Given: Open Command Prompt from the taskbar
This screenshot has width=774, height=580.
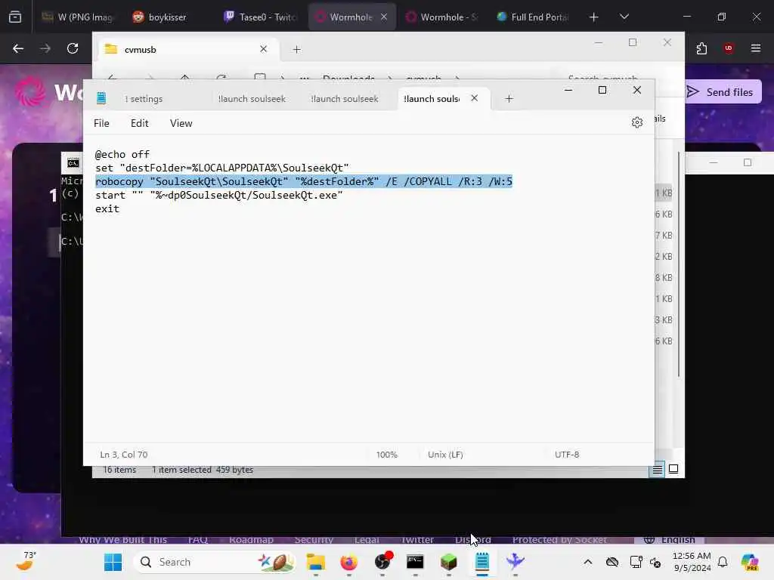Looking at the screenshot, I should point(415,562).
